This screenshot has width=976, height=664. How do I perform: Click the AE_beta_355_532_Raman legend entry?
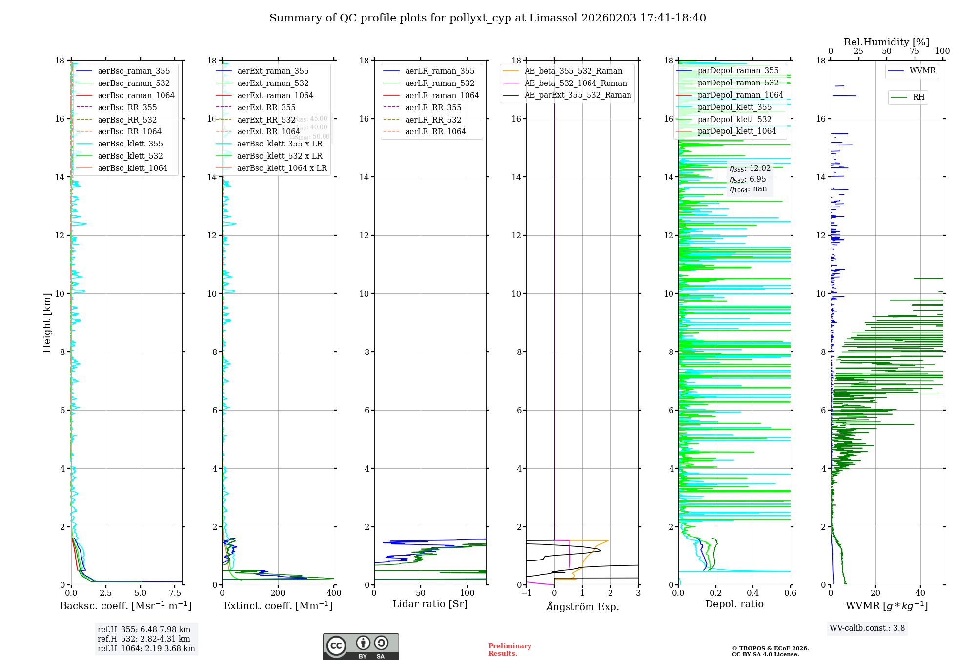[573, 71]
